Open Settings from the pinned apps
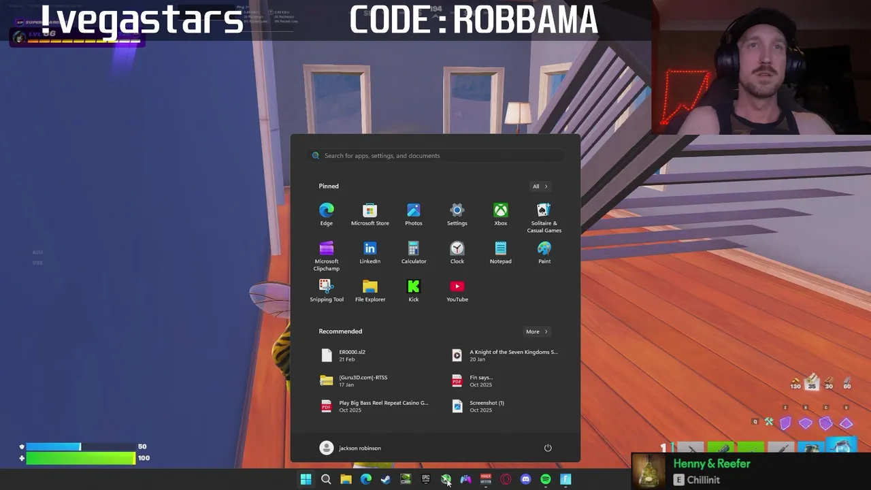 (x=457, y=214)
